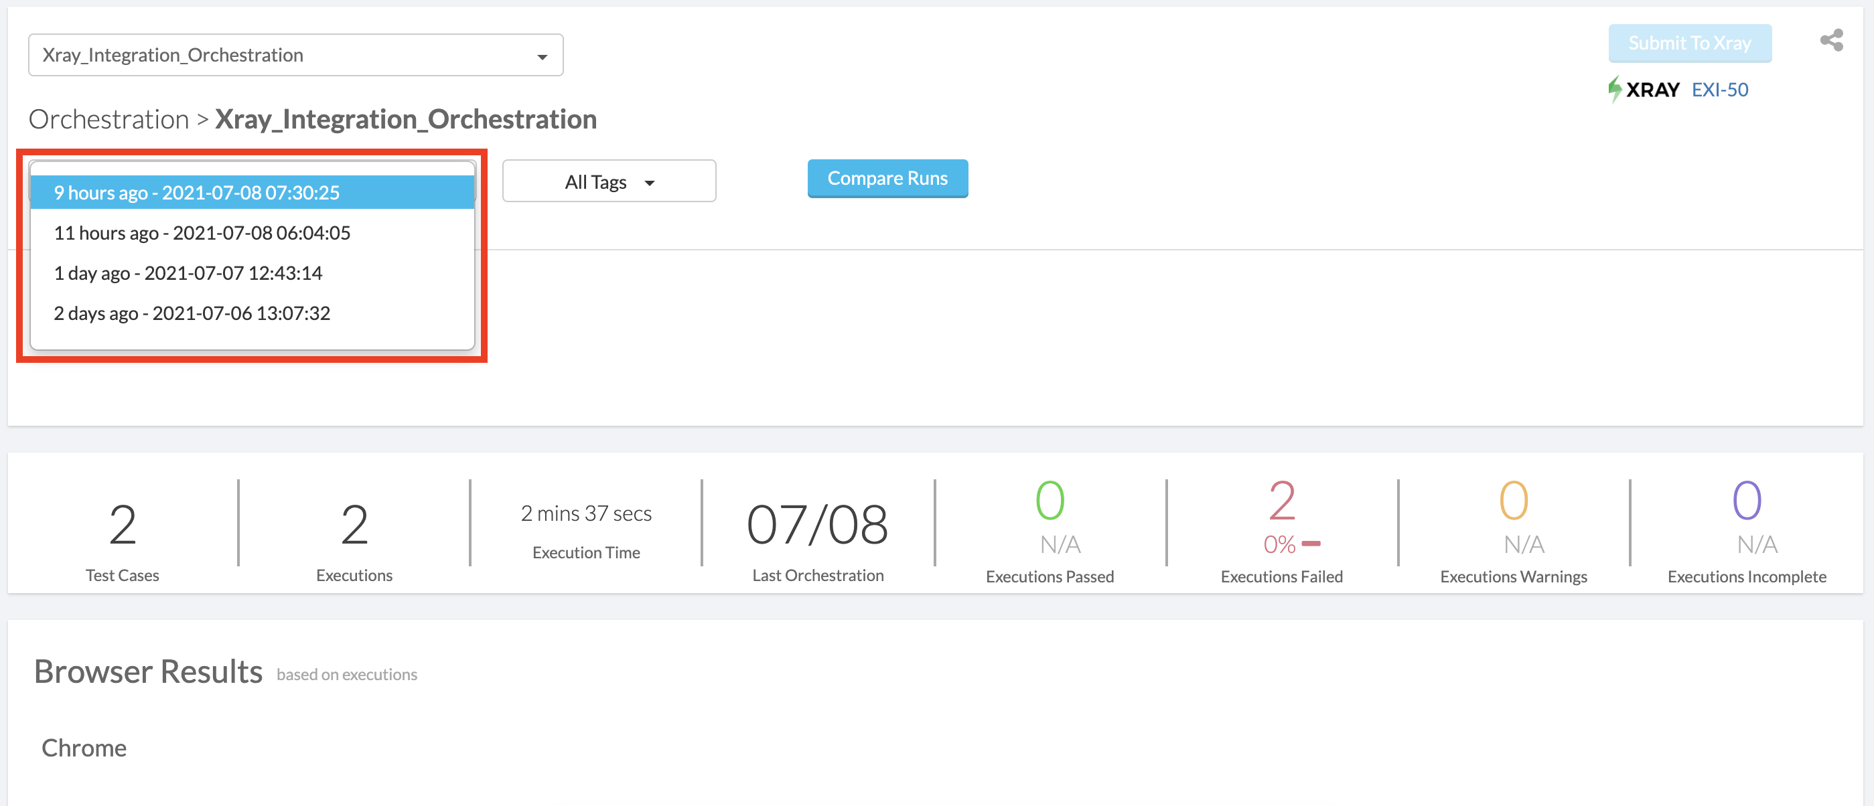Click the Test Cases label

(122, 576)
